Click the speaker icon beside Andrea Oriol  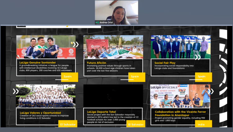tap(97, 23)
